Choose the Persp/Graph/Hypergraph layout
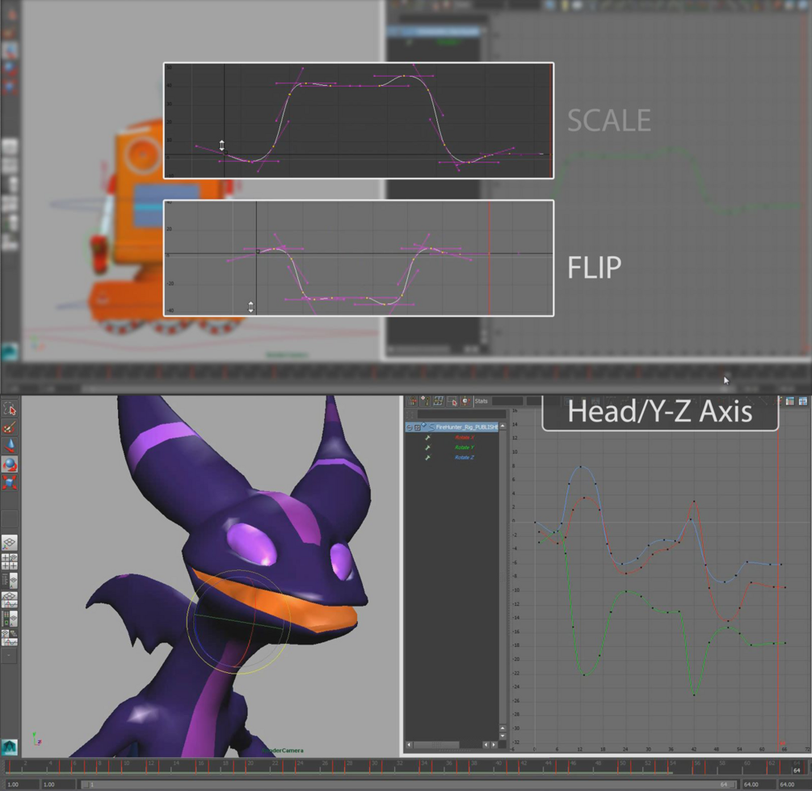Viewport: 812px width, 791px height. [x=10, y=637]
